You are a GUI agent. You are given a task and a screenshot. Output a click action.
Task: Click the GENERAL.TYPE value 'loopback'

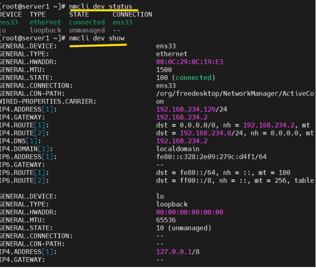pyautogui.click(x=172, y=204)
